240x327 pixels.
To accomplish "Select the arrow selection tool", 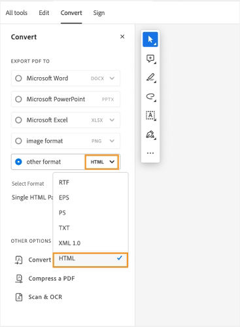I will 150,39.
